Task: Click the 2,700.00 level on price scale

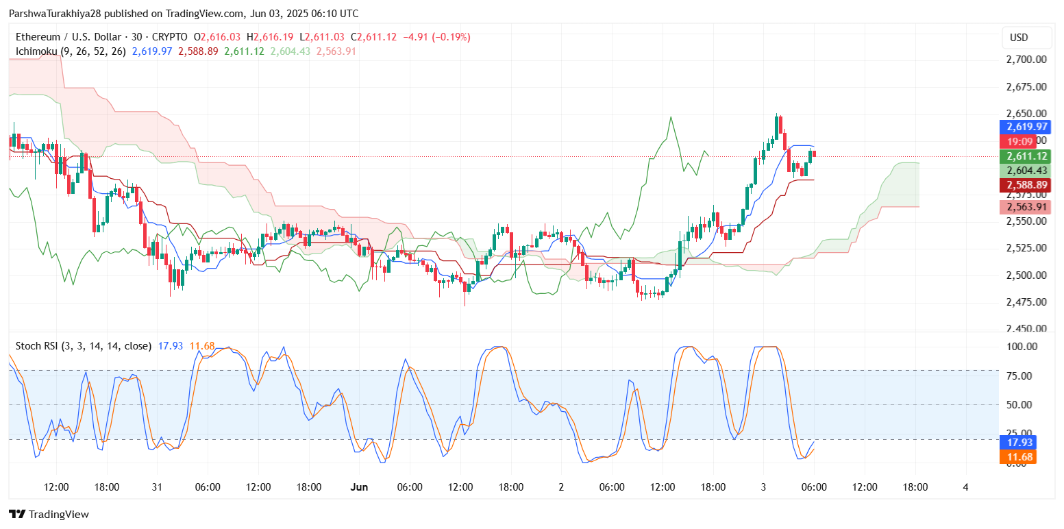Action: pos(1026,60)
